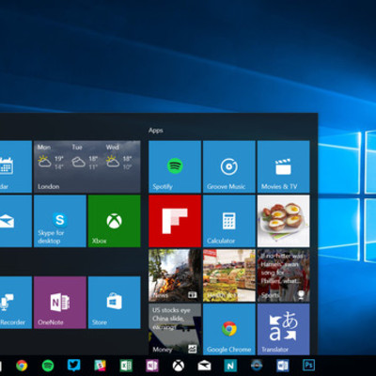Click round dark badge icon on taskbar
The image size is (376, 376).
(x=257, y=366)
